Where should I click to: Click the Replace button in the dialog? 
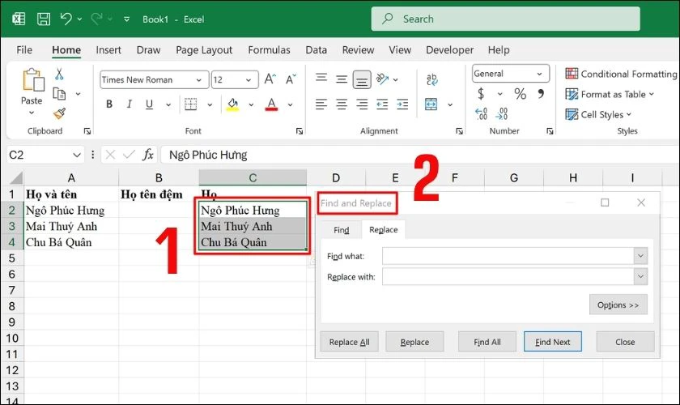[414, 342]
